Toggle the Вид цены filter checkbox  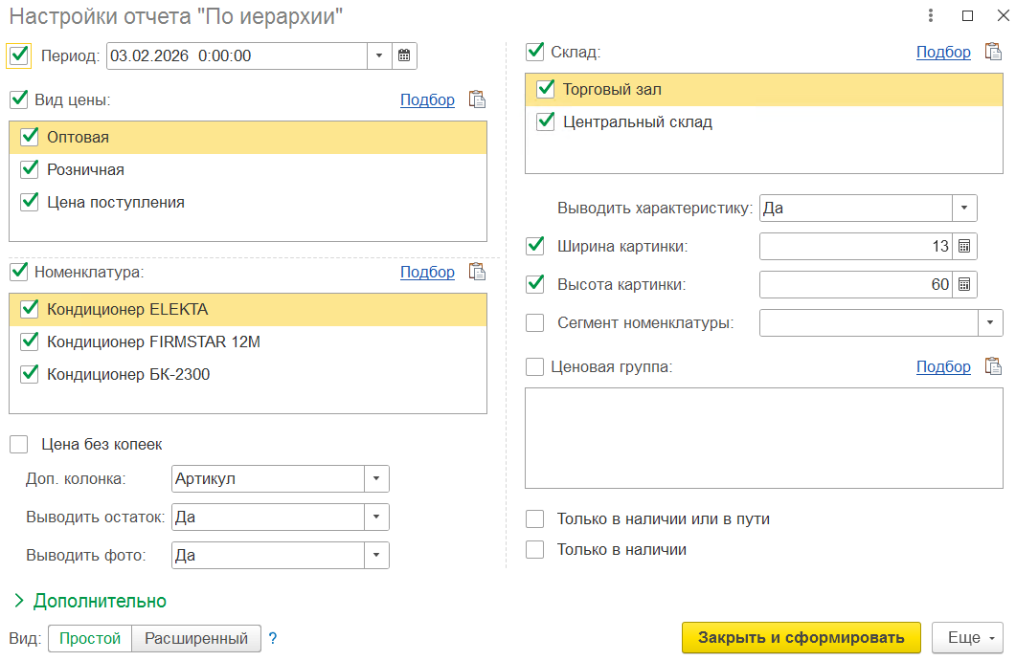19,99
